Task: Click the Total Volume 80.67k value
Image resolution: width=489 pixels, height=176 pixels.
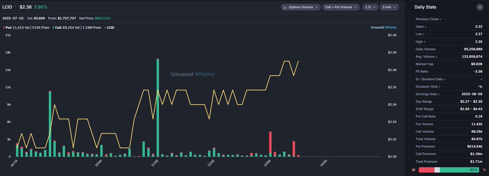Action: click(x=476, y=139)
